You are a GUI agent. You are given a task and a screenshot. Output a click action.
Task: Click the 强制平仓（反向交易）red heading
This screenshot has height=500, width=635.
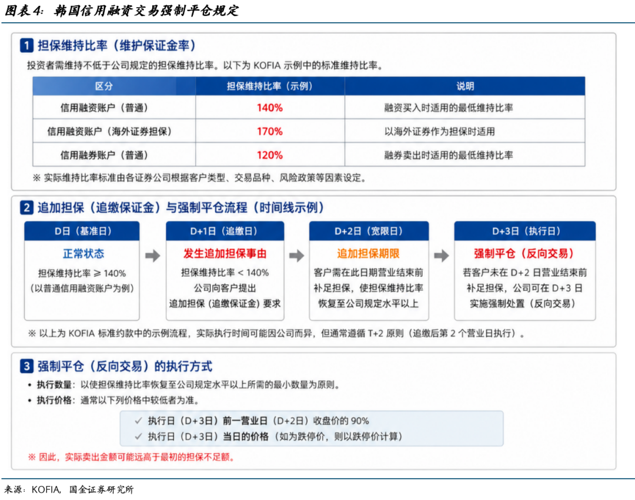[525, 254]
